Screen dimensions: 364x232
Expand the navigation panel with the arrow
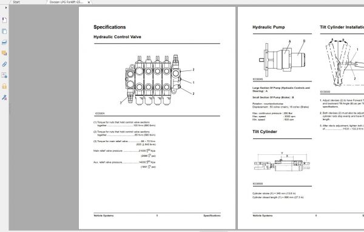pyautogui.click(x=6, y=8)
